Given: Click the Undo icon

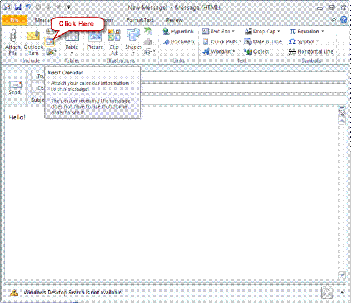Looking at the screenshot, I should pos(28,7).
